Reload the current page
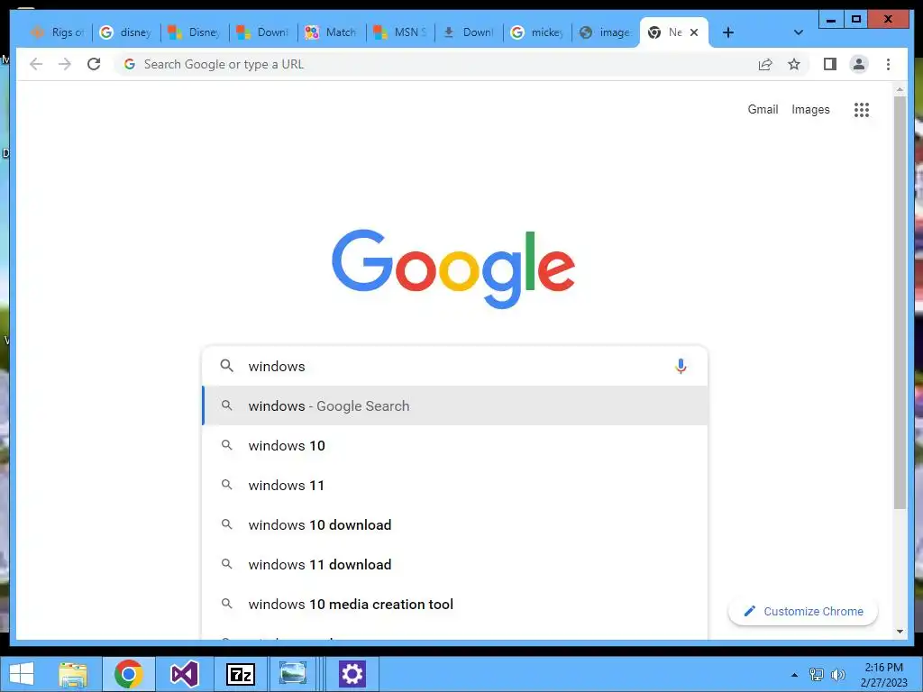The width and height of the screenshot is (923, 692). tap(94, 64)
